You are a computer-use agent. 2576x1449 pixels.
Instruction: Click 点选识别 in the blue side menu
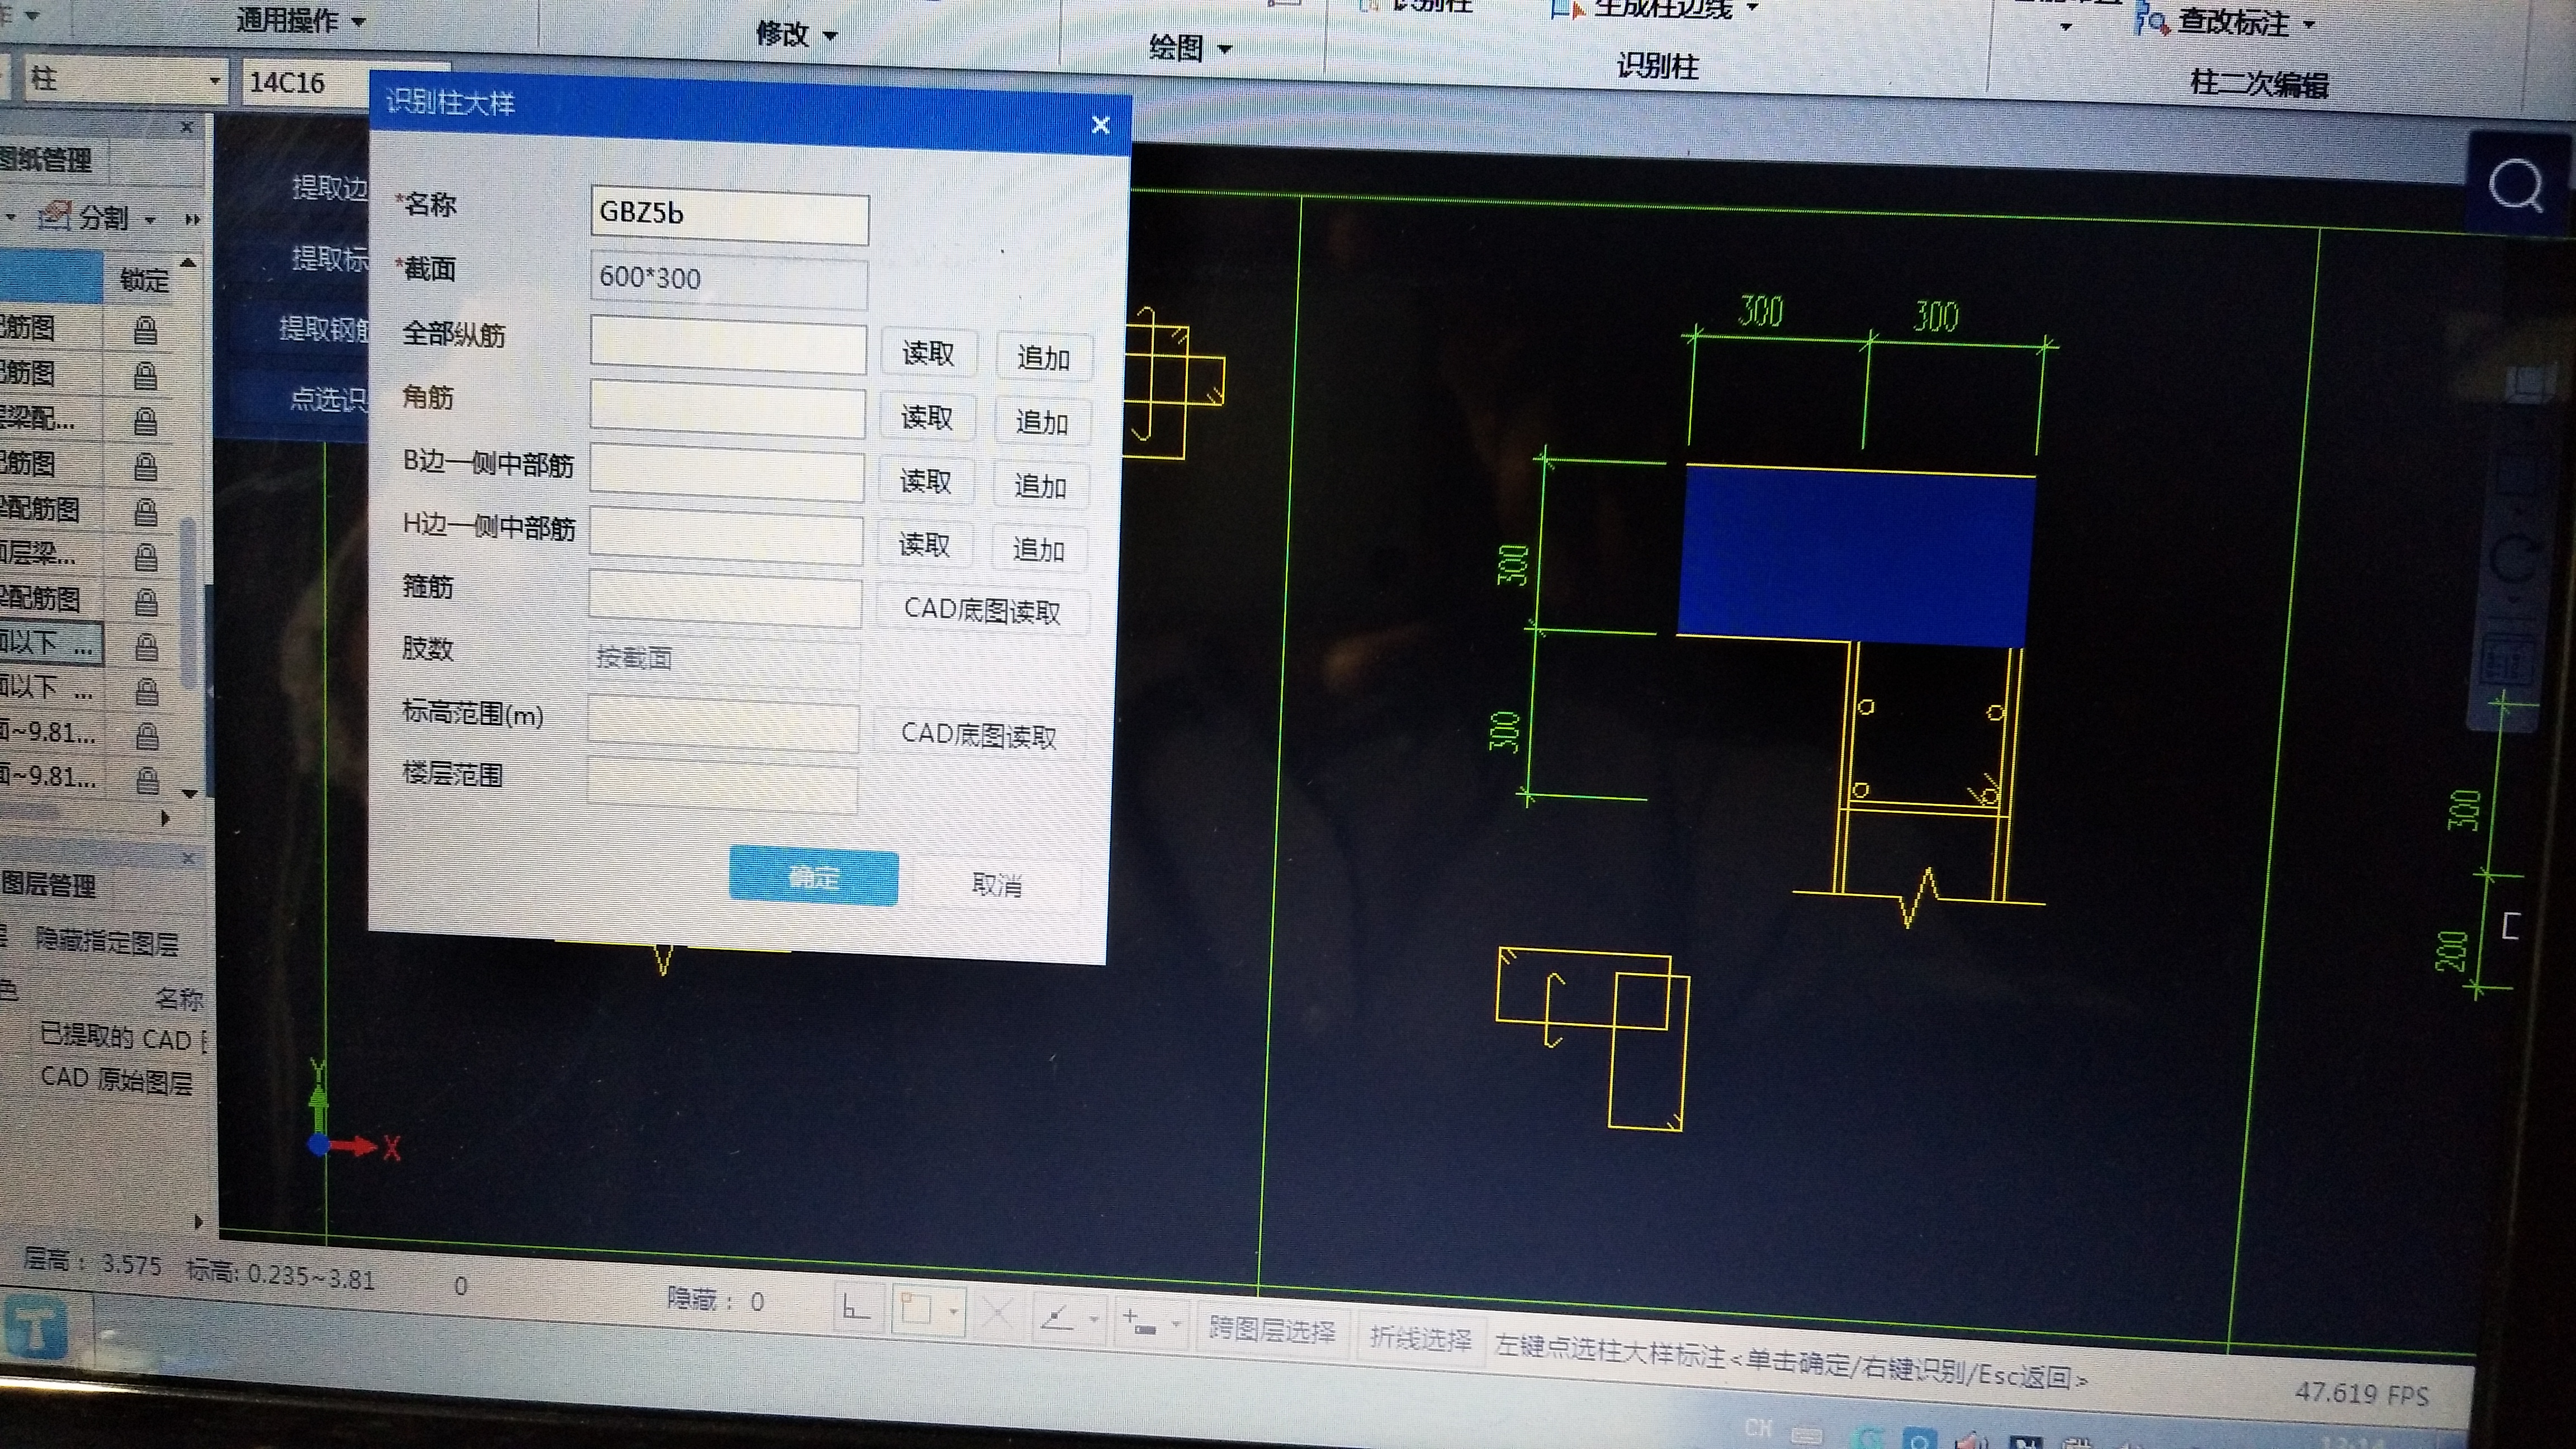pos(329,399)
